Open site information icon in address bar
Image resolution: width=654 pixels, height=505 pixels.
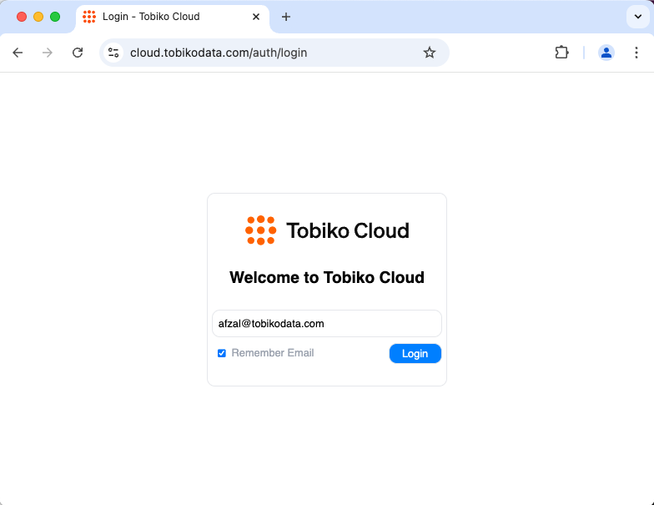[x=113, y=53]
